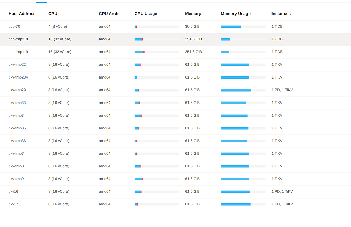351x227 pixels.
Task: Click the CPU Arch column header
Action: tap(108, 14)
